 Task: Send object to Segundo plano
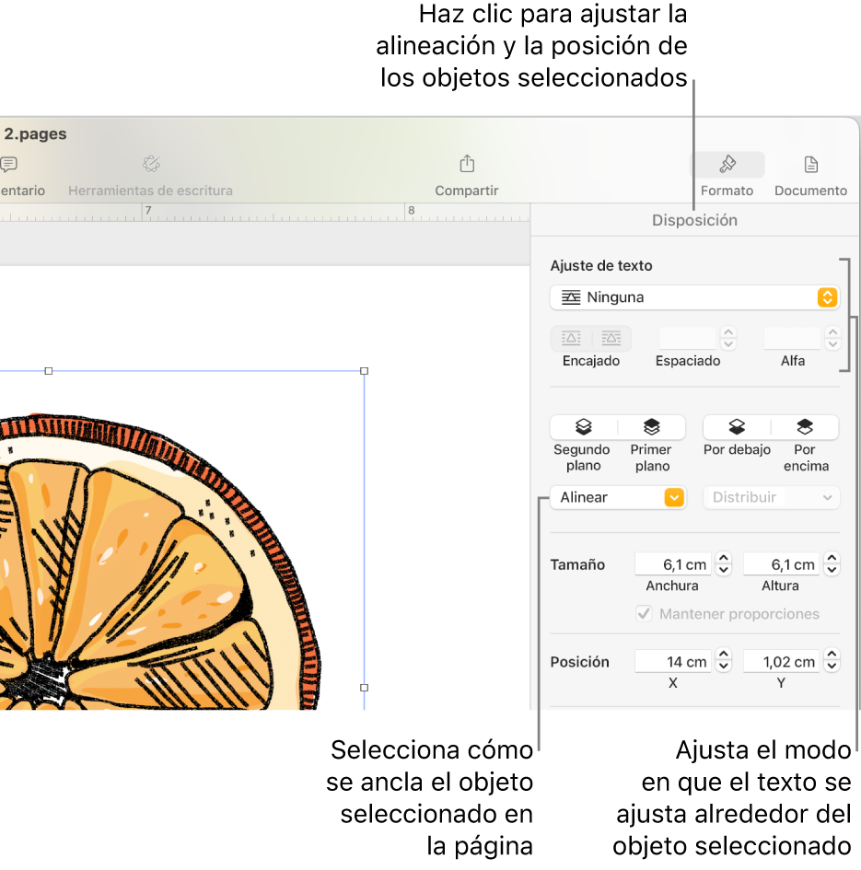point(584,426)
